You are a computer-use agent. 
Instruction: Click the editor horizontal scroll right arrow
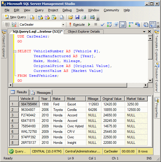point(146,85)
